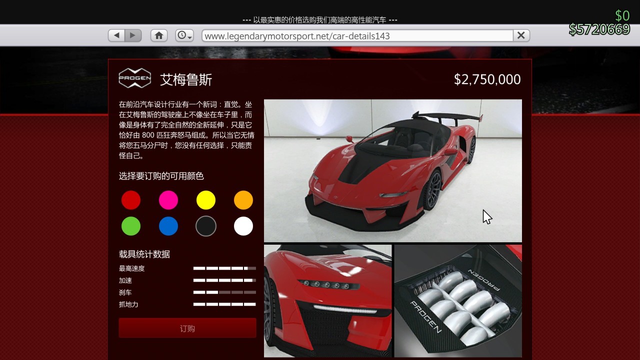
Task: Click the 加速 stat label
Action: click(125, 280)
